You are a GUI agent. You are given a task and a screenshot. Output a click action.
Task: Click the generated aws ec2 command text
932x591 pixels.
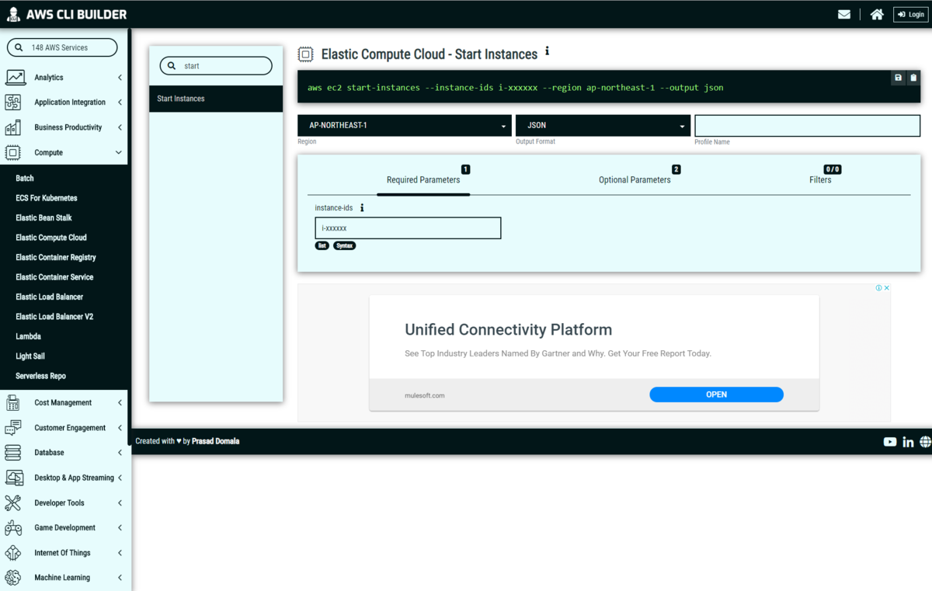pos(515,88)
